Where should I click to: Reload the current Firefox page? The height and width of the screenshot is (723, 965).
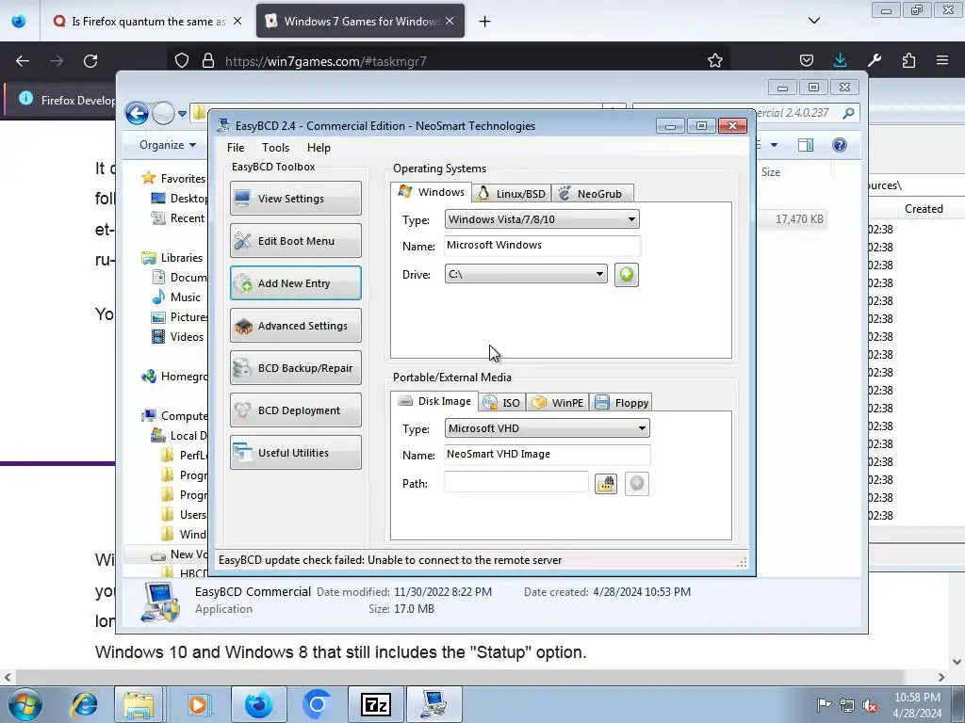[x=90, y=61]
